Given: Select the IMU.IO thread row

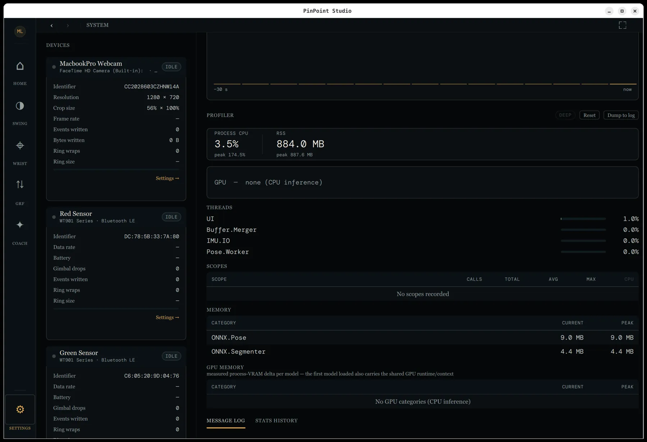Looking at the screenshot, I should tap(422, 241).
